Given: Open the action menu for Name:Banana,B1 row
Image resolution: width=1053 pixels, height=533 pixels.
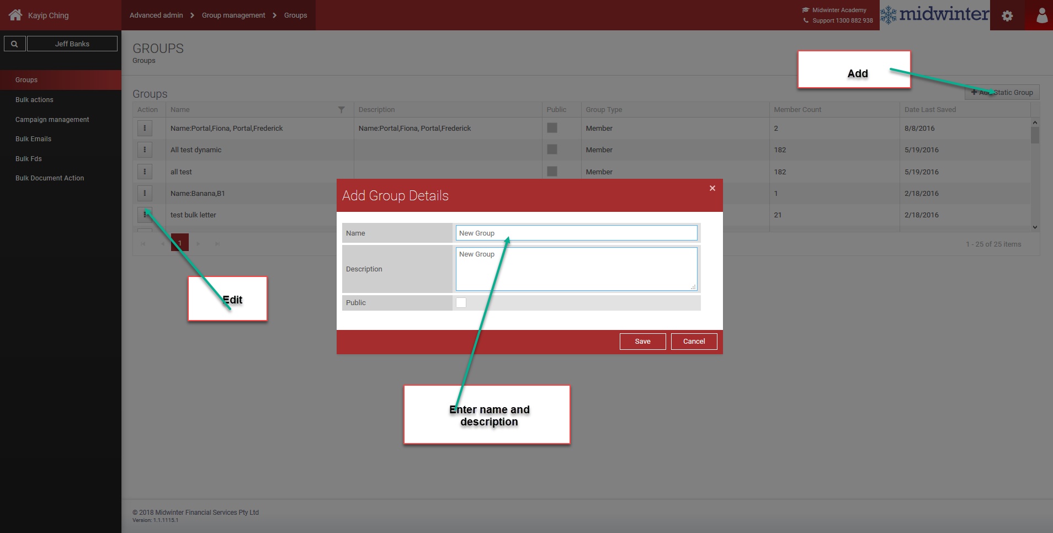Looking at the screenshot, I should [x=145, y=193].
